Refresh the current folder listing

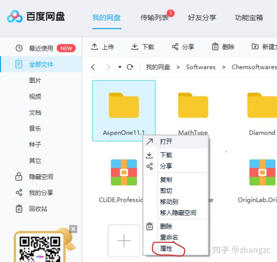point(130,67)
